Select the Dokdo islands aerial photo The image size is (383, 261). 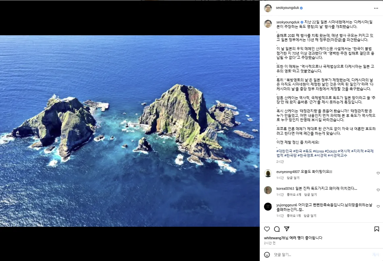tap(130, 131)
